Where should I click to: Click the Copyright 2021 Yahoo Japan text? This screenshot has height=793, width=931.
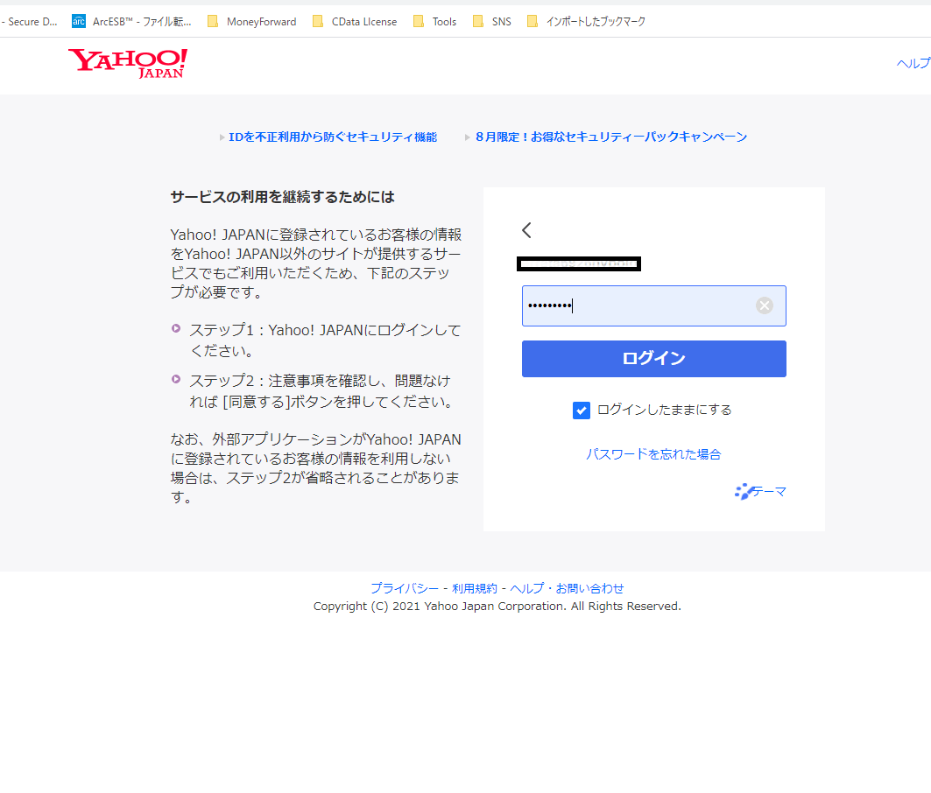(497, 606)
